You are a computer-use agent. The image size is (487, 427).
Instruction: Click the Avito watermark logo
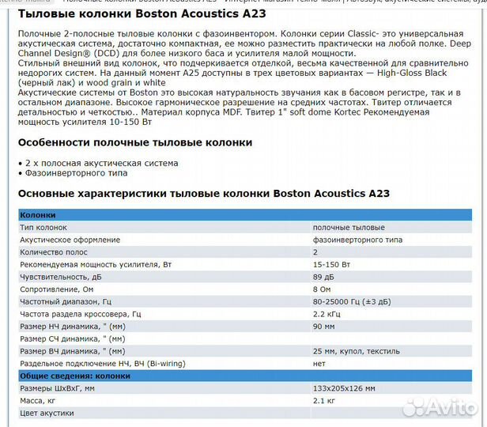(440, 406)
